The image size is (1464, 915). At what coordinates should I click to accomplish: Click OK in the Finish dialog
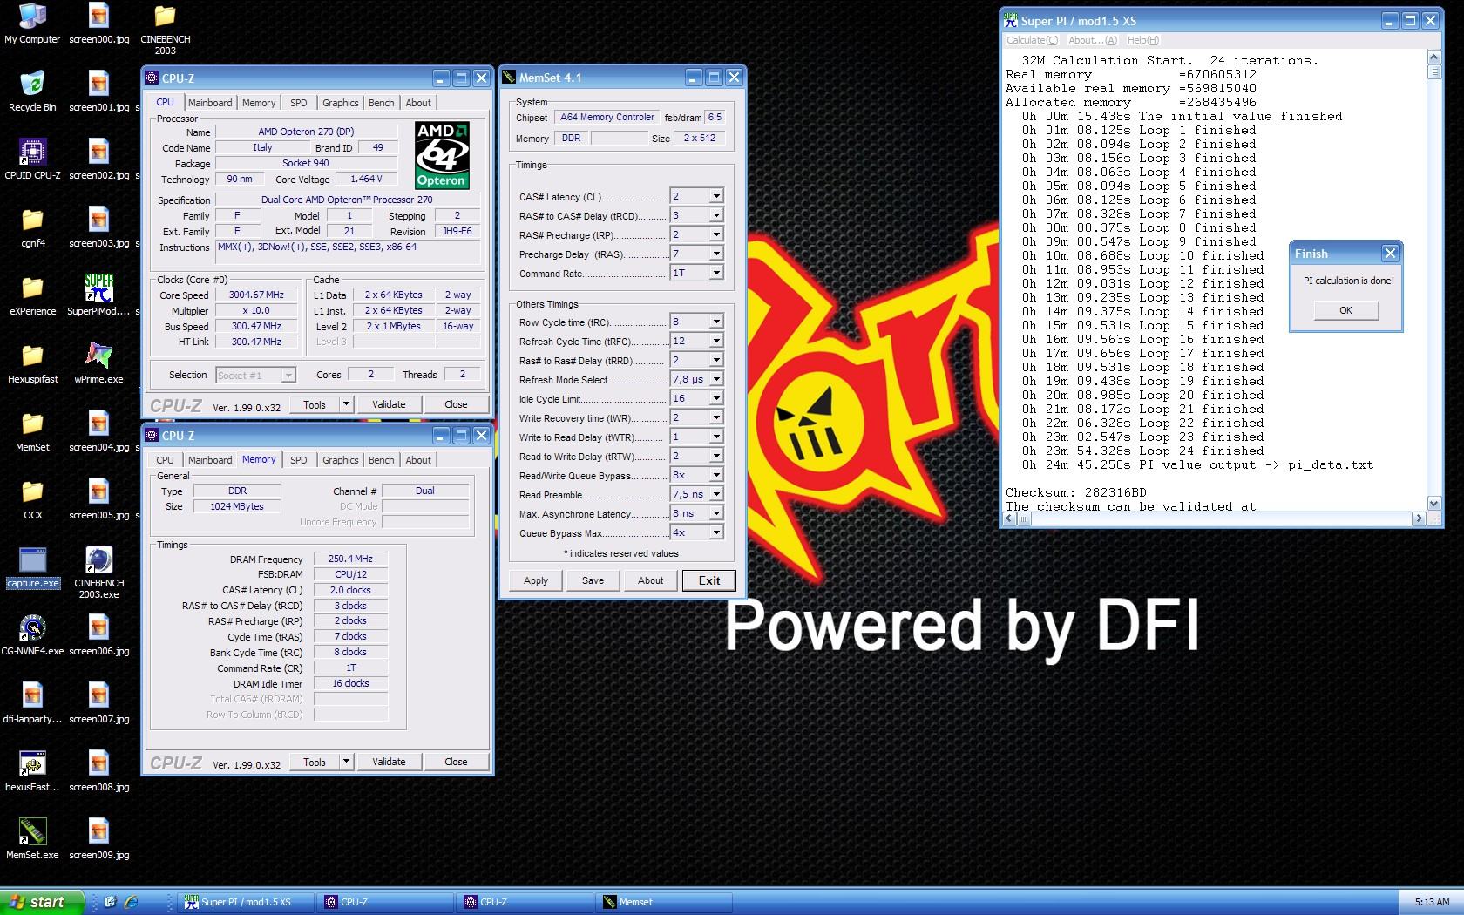click(1345, 310)
